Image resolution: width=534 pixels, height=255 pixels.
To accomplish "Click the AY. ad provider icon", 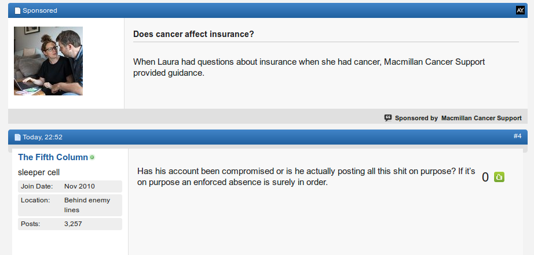I will click(x=520, y=10).
